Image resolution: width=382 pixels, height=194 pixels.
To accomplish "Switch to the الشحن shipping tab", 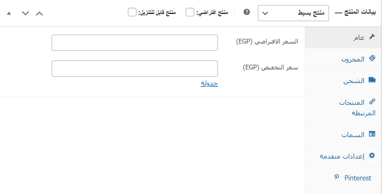I will [x=354, y=81].
